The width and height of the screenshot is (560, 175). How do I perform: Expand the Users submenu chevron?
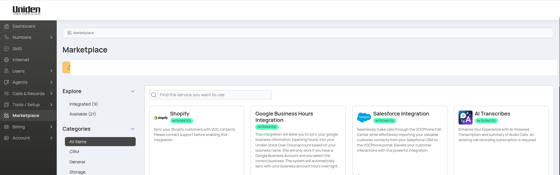(51, 71)
